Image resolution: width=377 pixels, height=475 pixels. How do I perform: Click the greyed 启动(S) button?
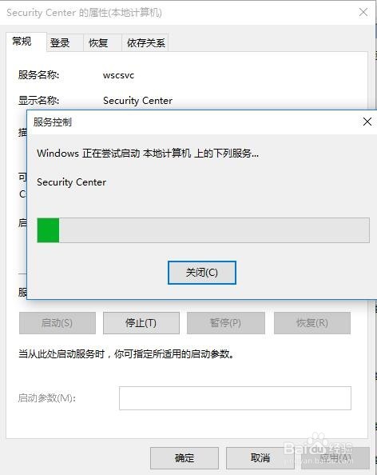click(x=58, y=323)
